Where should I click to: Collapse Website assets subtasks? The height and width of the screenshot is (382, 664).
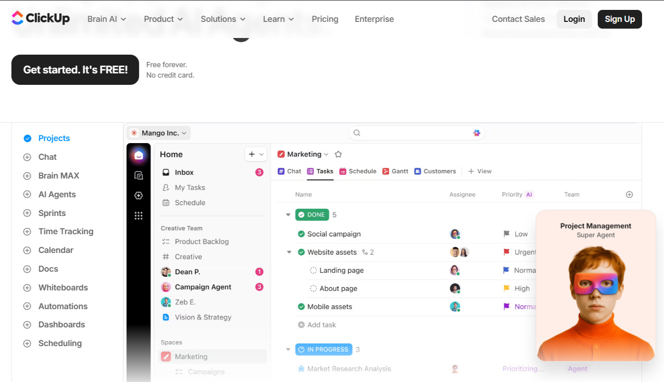[289, 252]
